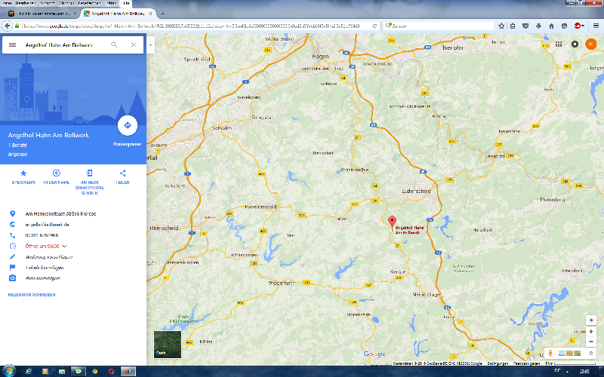The width and height of the screenshot is (604, 377).
Task: Open the Lesezeichen menu
Action: 89,3
